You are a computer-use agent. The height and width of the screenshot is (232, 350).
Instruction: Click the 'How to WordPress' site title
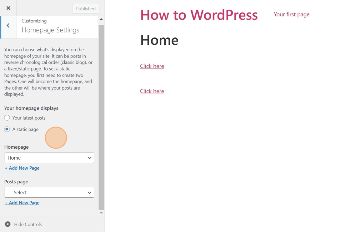199,15
